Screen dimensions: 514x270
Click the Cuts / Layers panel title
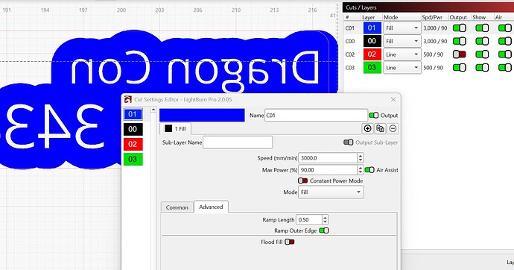click(361, 7)
